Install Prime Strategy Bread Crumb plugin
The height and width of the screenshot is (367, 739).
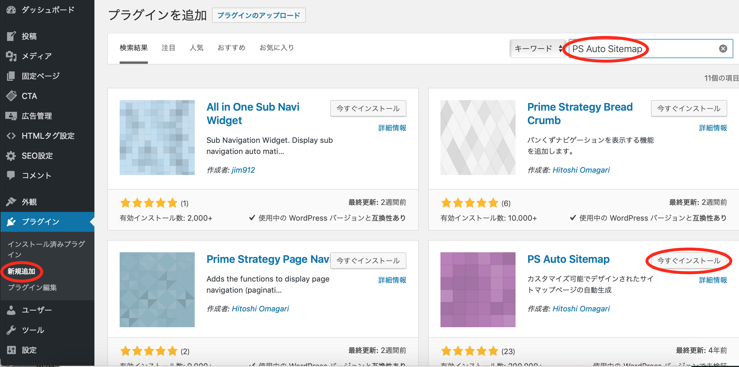pos(689,108)
